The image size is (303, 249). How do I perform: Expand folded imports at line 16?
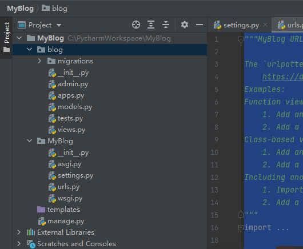(241, 227)
